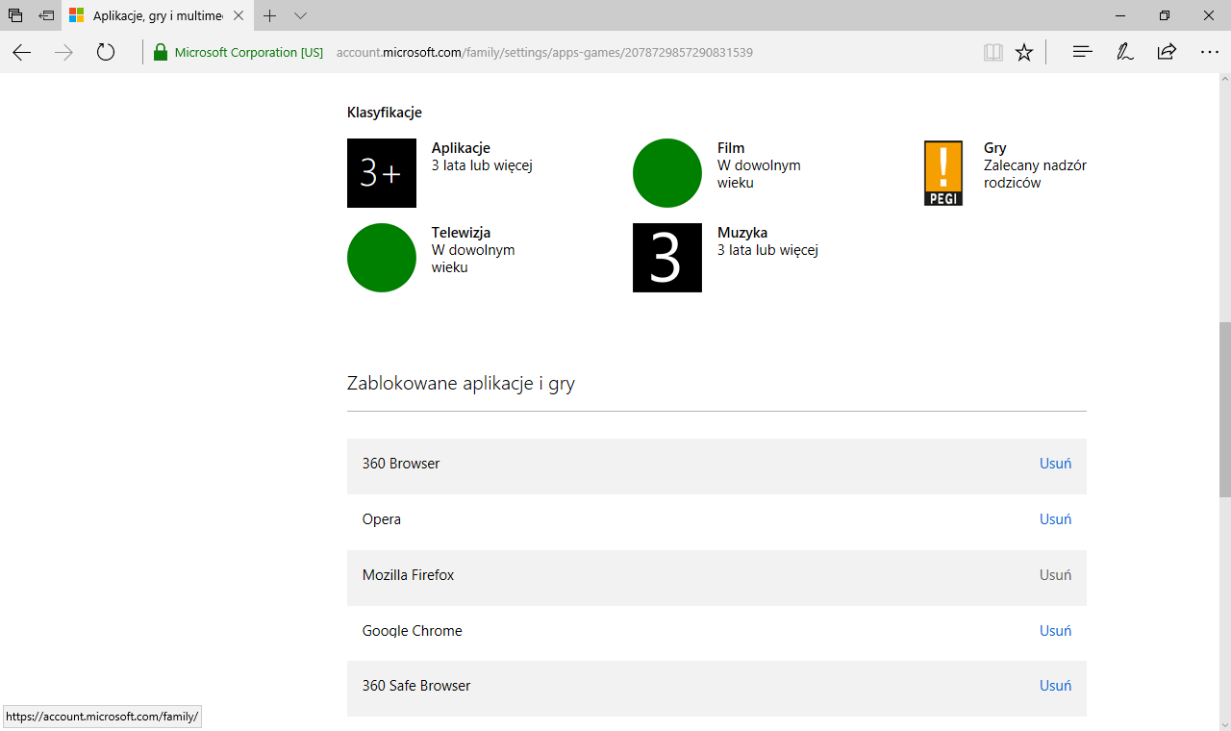Viewport: 1231px width, 731px height.
Task: Open Reading view book icon
Action: pos(992,53)
